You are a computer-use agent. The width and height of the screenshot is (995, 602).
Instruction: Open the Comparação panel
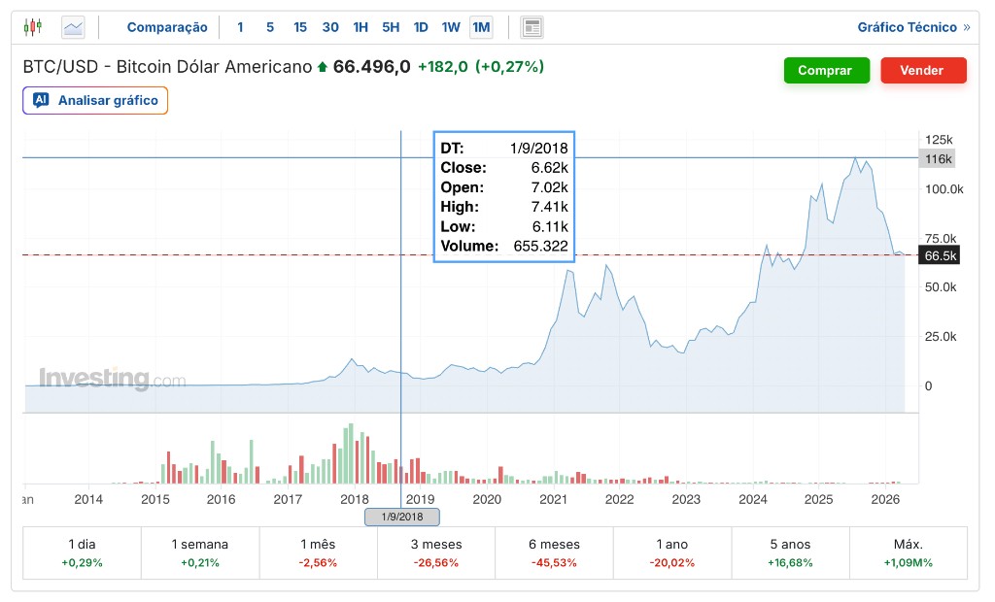click(x=167, y=27)
